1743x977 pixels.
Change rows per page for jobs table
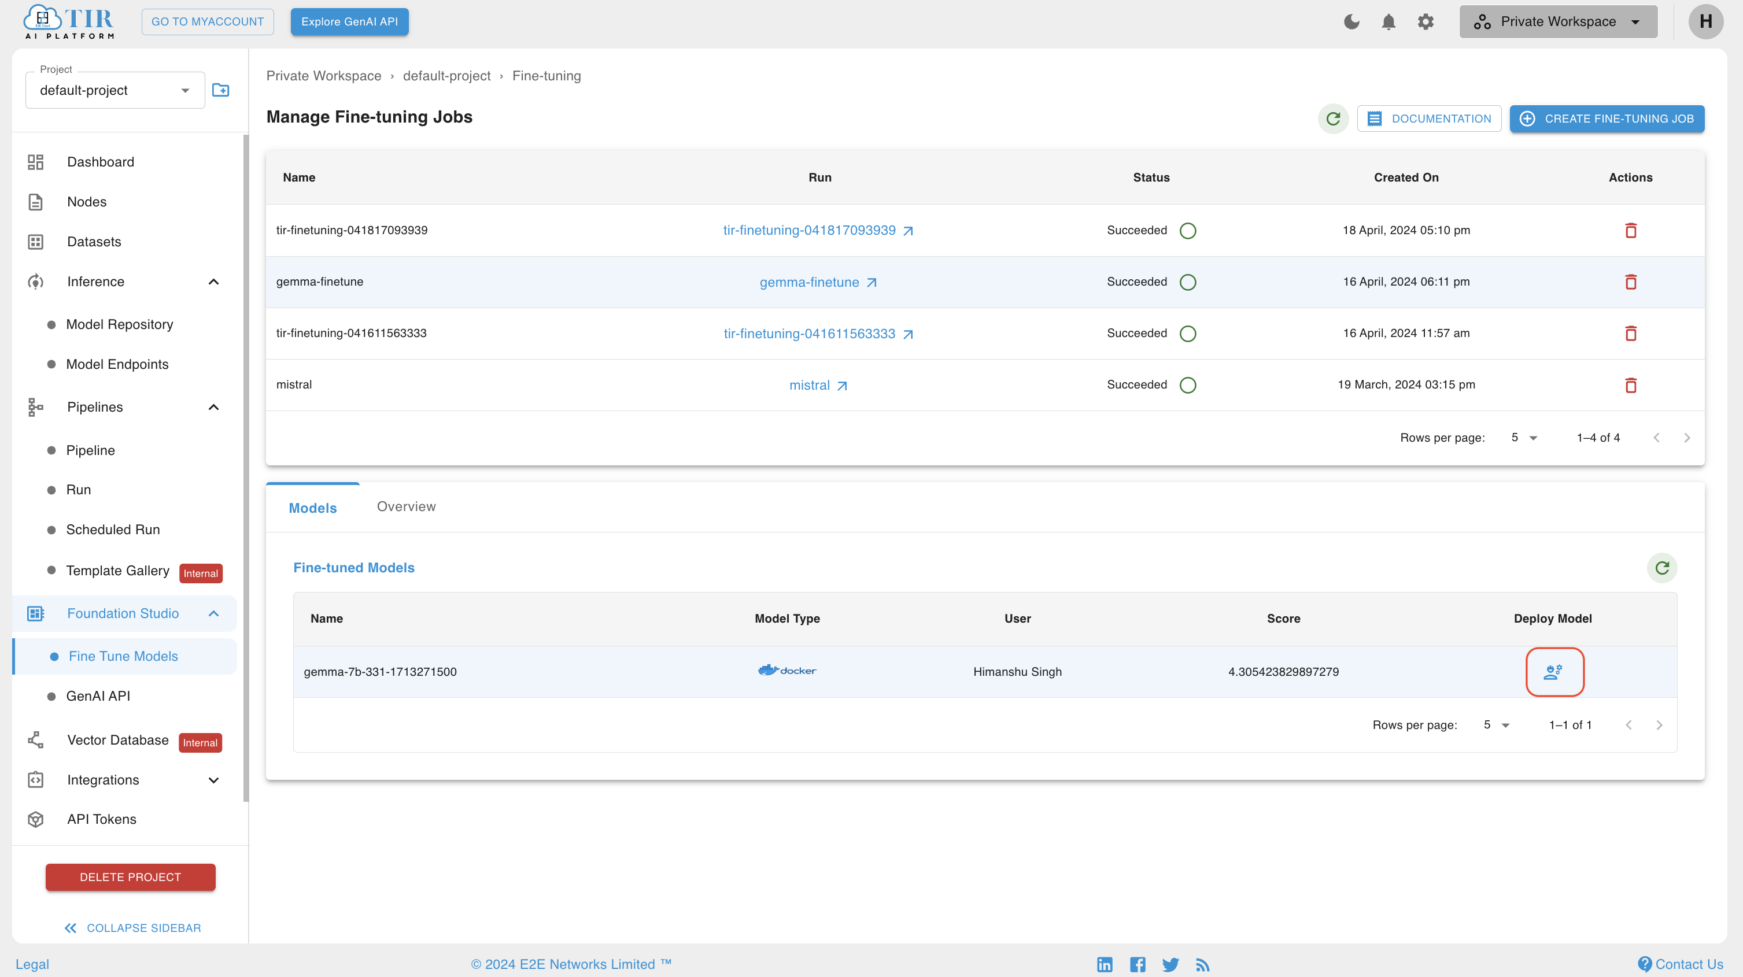tap(1524, 437)
